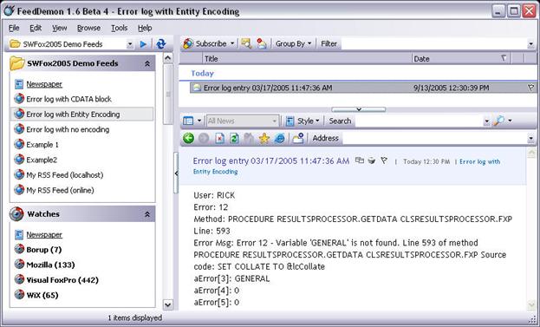Click the envelope icon on the Error log entry row
Viewport: 540px width, 327px height.
(x=197, y=88)
